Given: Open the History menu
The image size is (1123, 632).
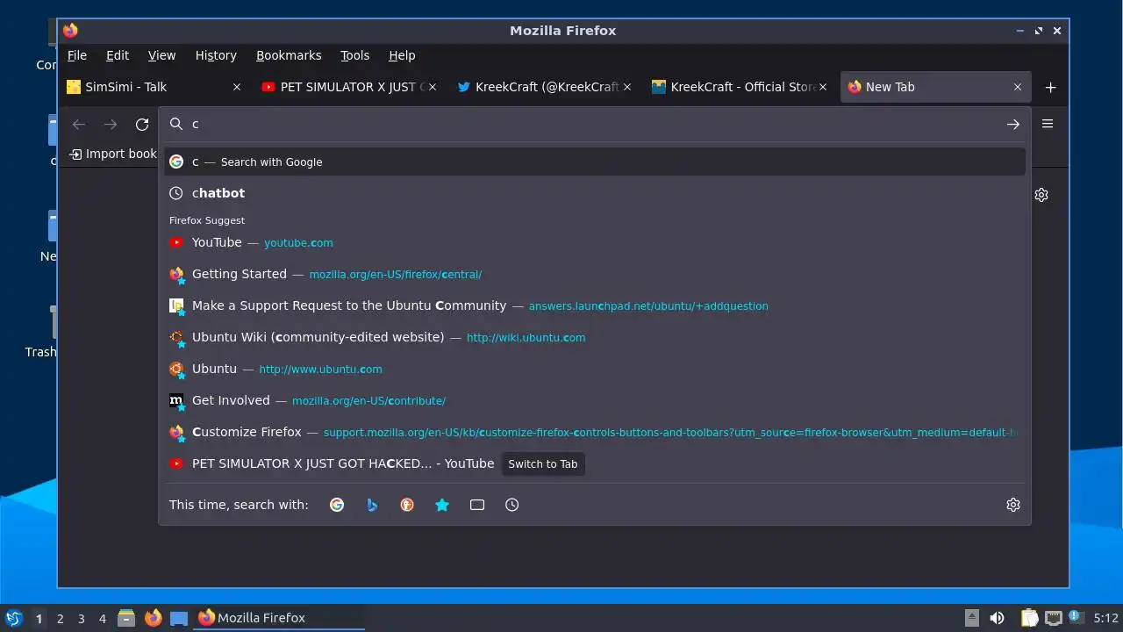Looking at the screenshot, I should pos(216,55).
